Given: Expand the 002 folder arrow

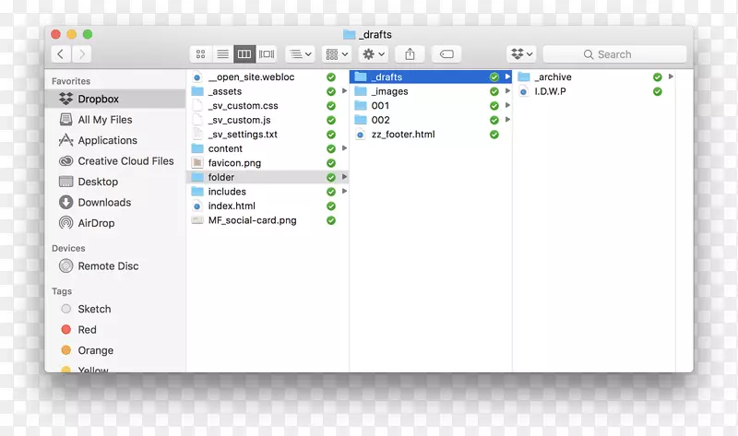Looking at the screenshot, I should pyautogui.click(x=508, y=120).
